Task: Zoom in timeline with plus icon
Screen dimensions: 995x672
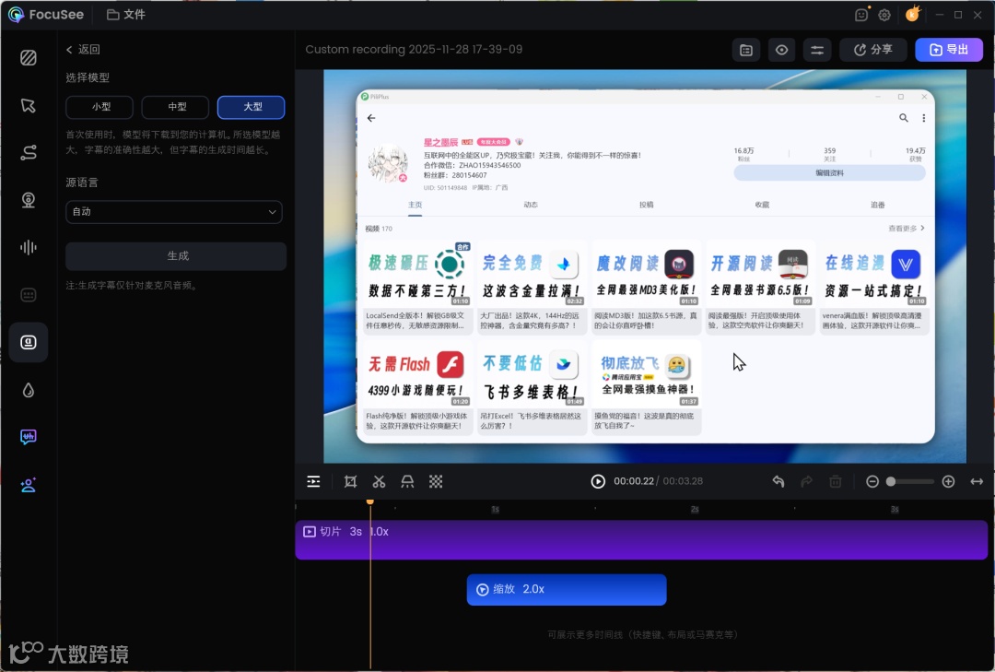Action: (948, 481)
